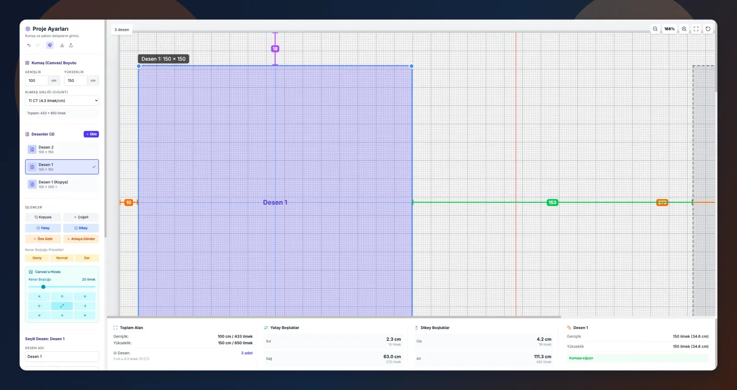The image size is (737, 390).
Task: Click the '3 desen' badge above canvas
Action: (x=122, y=30)
